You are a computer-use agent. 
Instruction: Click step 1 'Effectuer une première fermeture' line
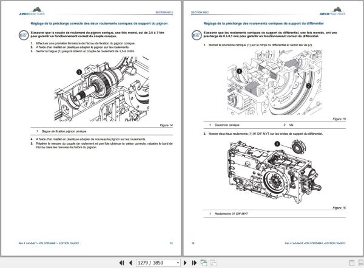click(83, 43)
